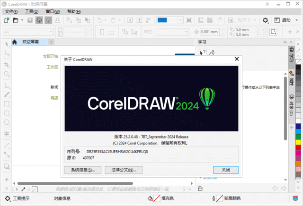Image resolution: width=303 pixels, height=206 pixels.
Task: Select the Shape tool
Action: (7, 53)
